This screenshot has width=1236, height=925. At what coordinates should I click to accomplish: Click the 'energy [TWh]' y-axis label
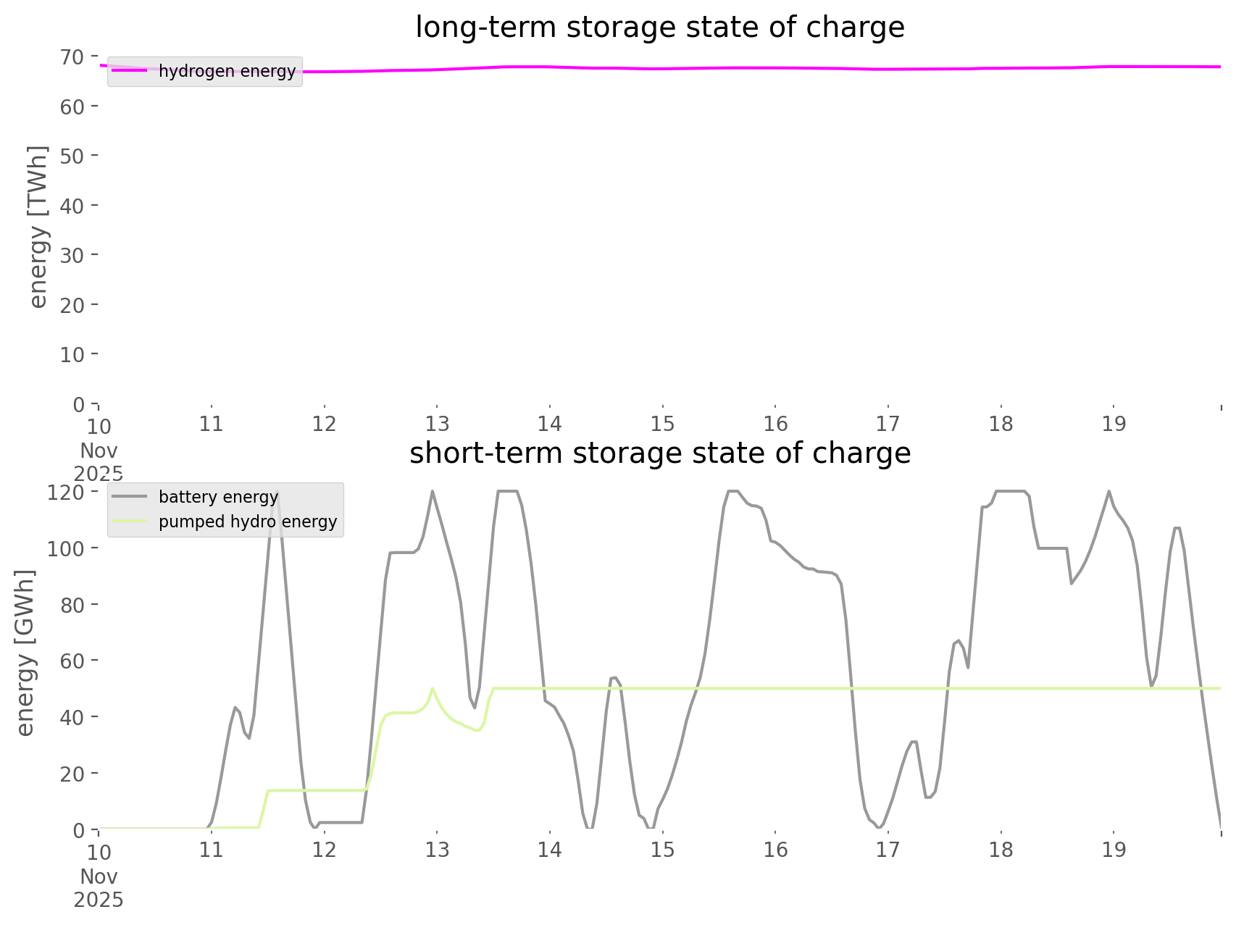tap(38, 227)
